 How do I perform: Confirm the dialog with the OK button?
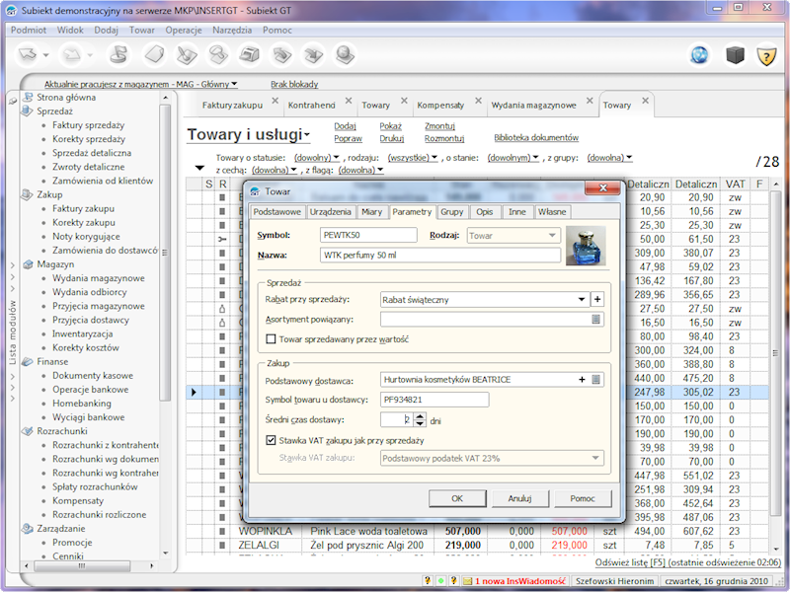[x=457, y=498]
